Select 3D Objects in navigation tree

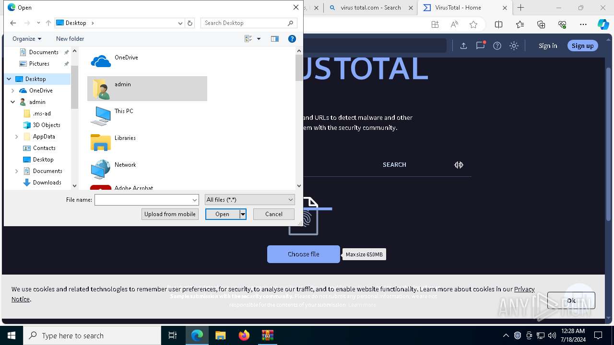47,125
